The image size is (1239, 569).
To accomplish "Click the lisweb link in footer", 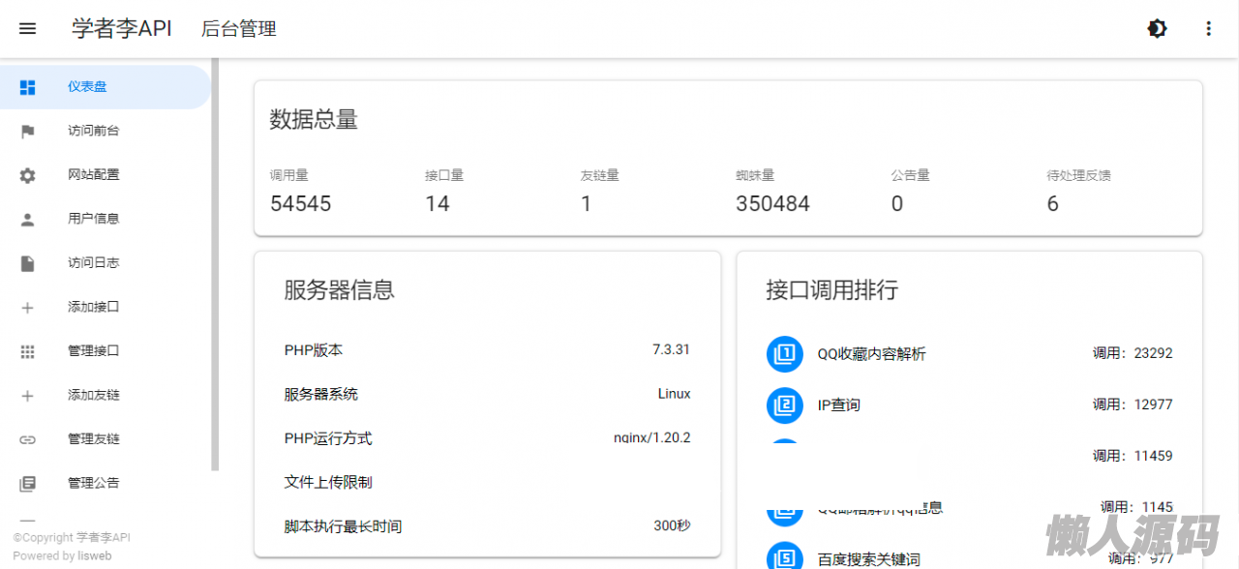I will point(95,556).
